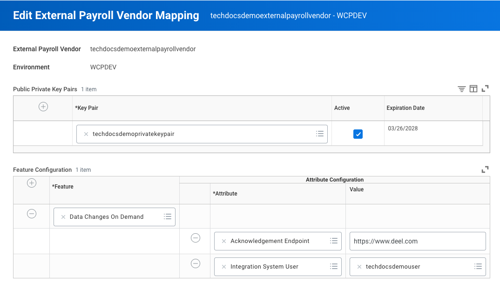Remove the Integration System User attribute row
This screenshot has height=297, width=500.
[195, 263]
